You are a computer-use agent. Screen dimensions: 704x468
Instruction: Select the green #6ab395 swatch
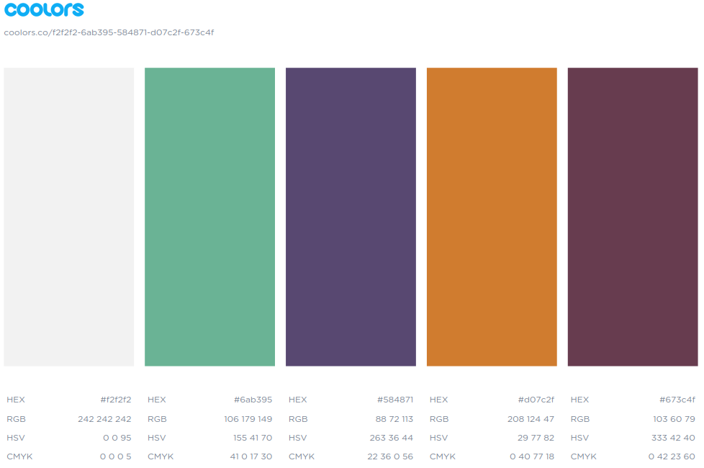[x=209, y=217]
